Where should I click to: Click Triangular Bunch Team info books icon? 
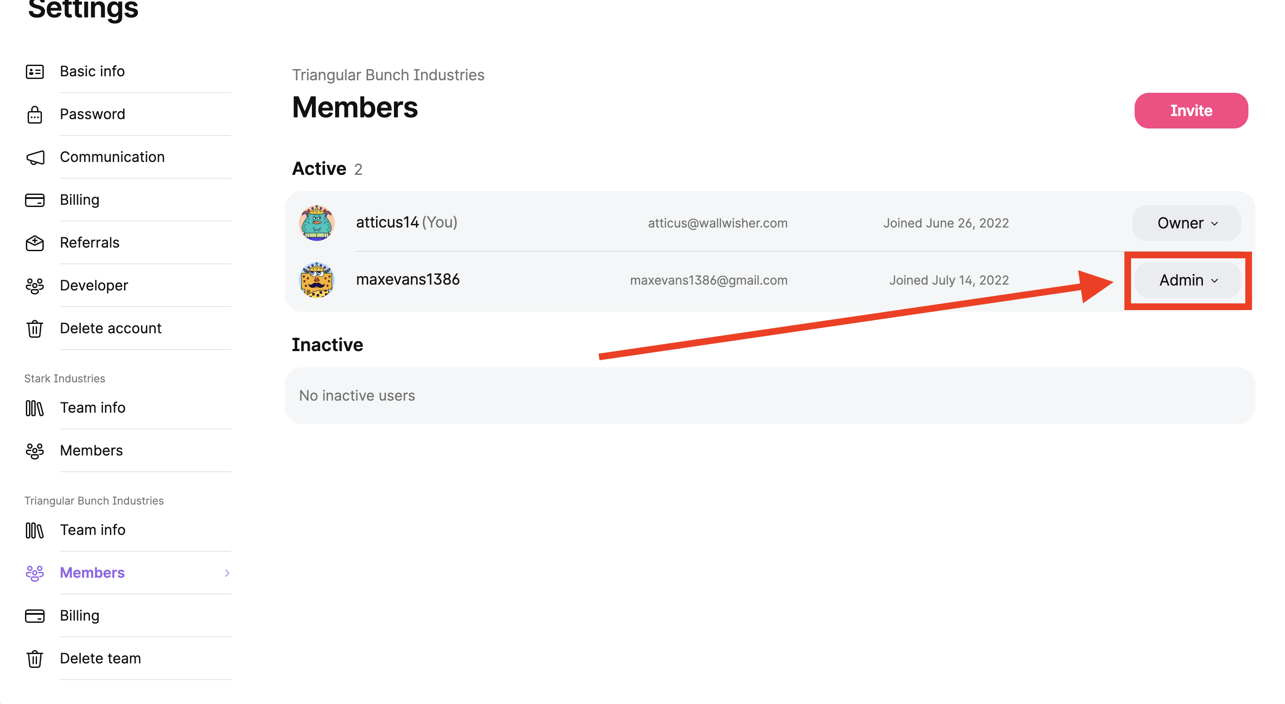pos(34,530)
